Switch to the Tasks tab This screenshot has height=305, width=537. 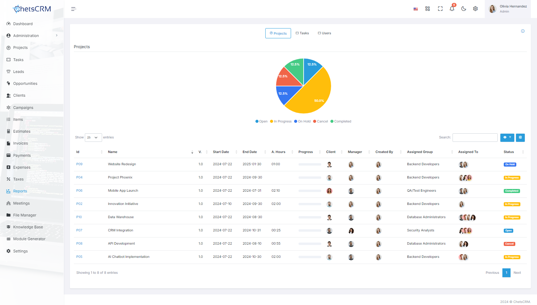302,33
